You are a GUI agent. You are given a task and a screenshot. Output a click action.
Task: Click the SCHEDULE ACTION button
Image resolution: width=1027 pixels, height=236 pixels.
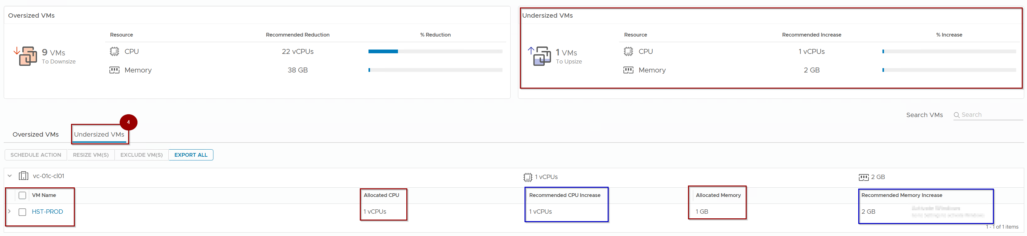click(36, 155)
